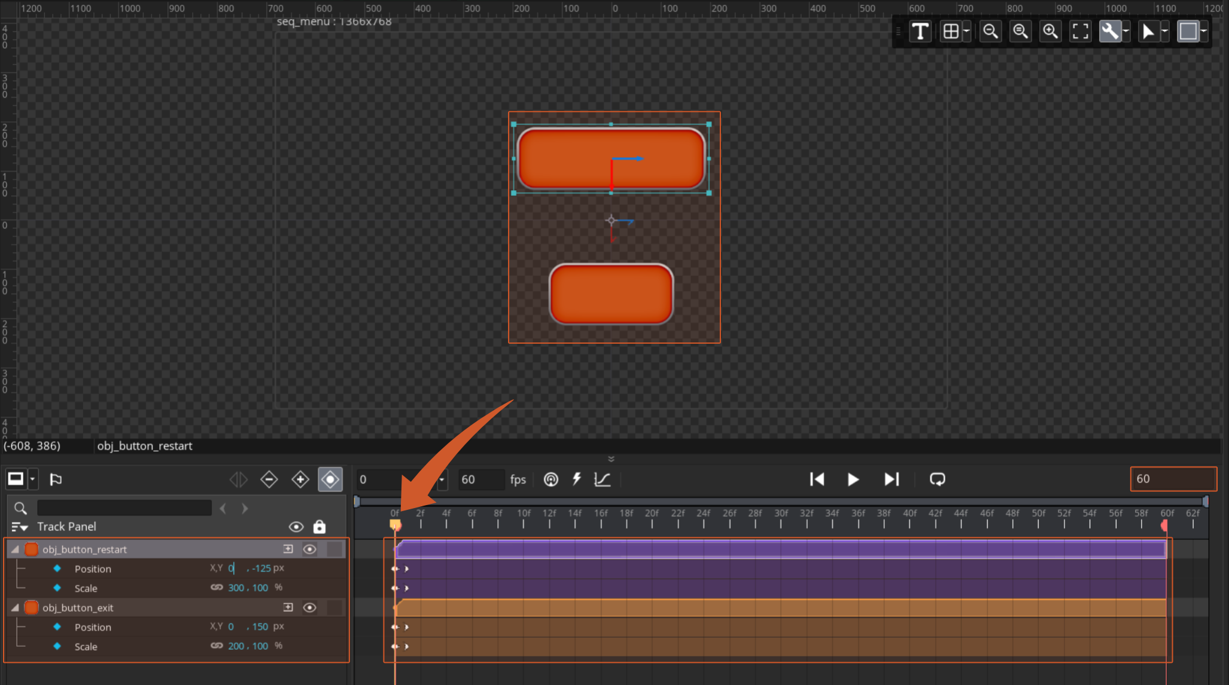Screen dimensions: 1229x685
Task: Select the arrow pointer tool
Action: (x=1148, y=31)
